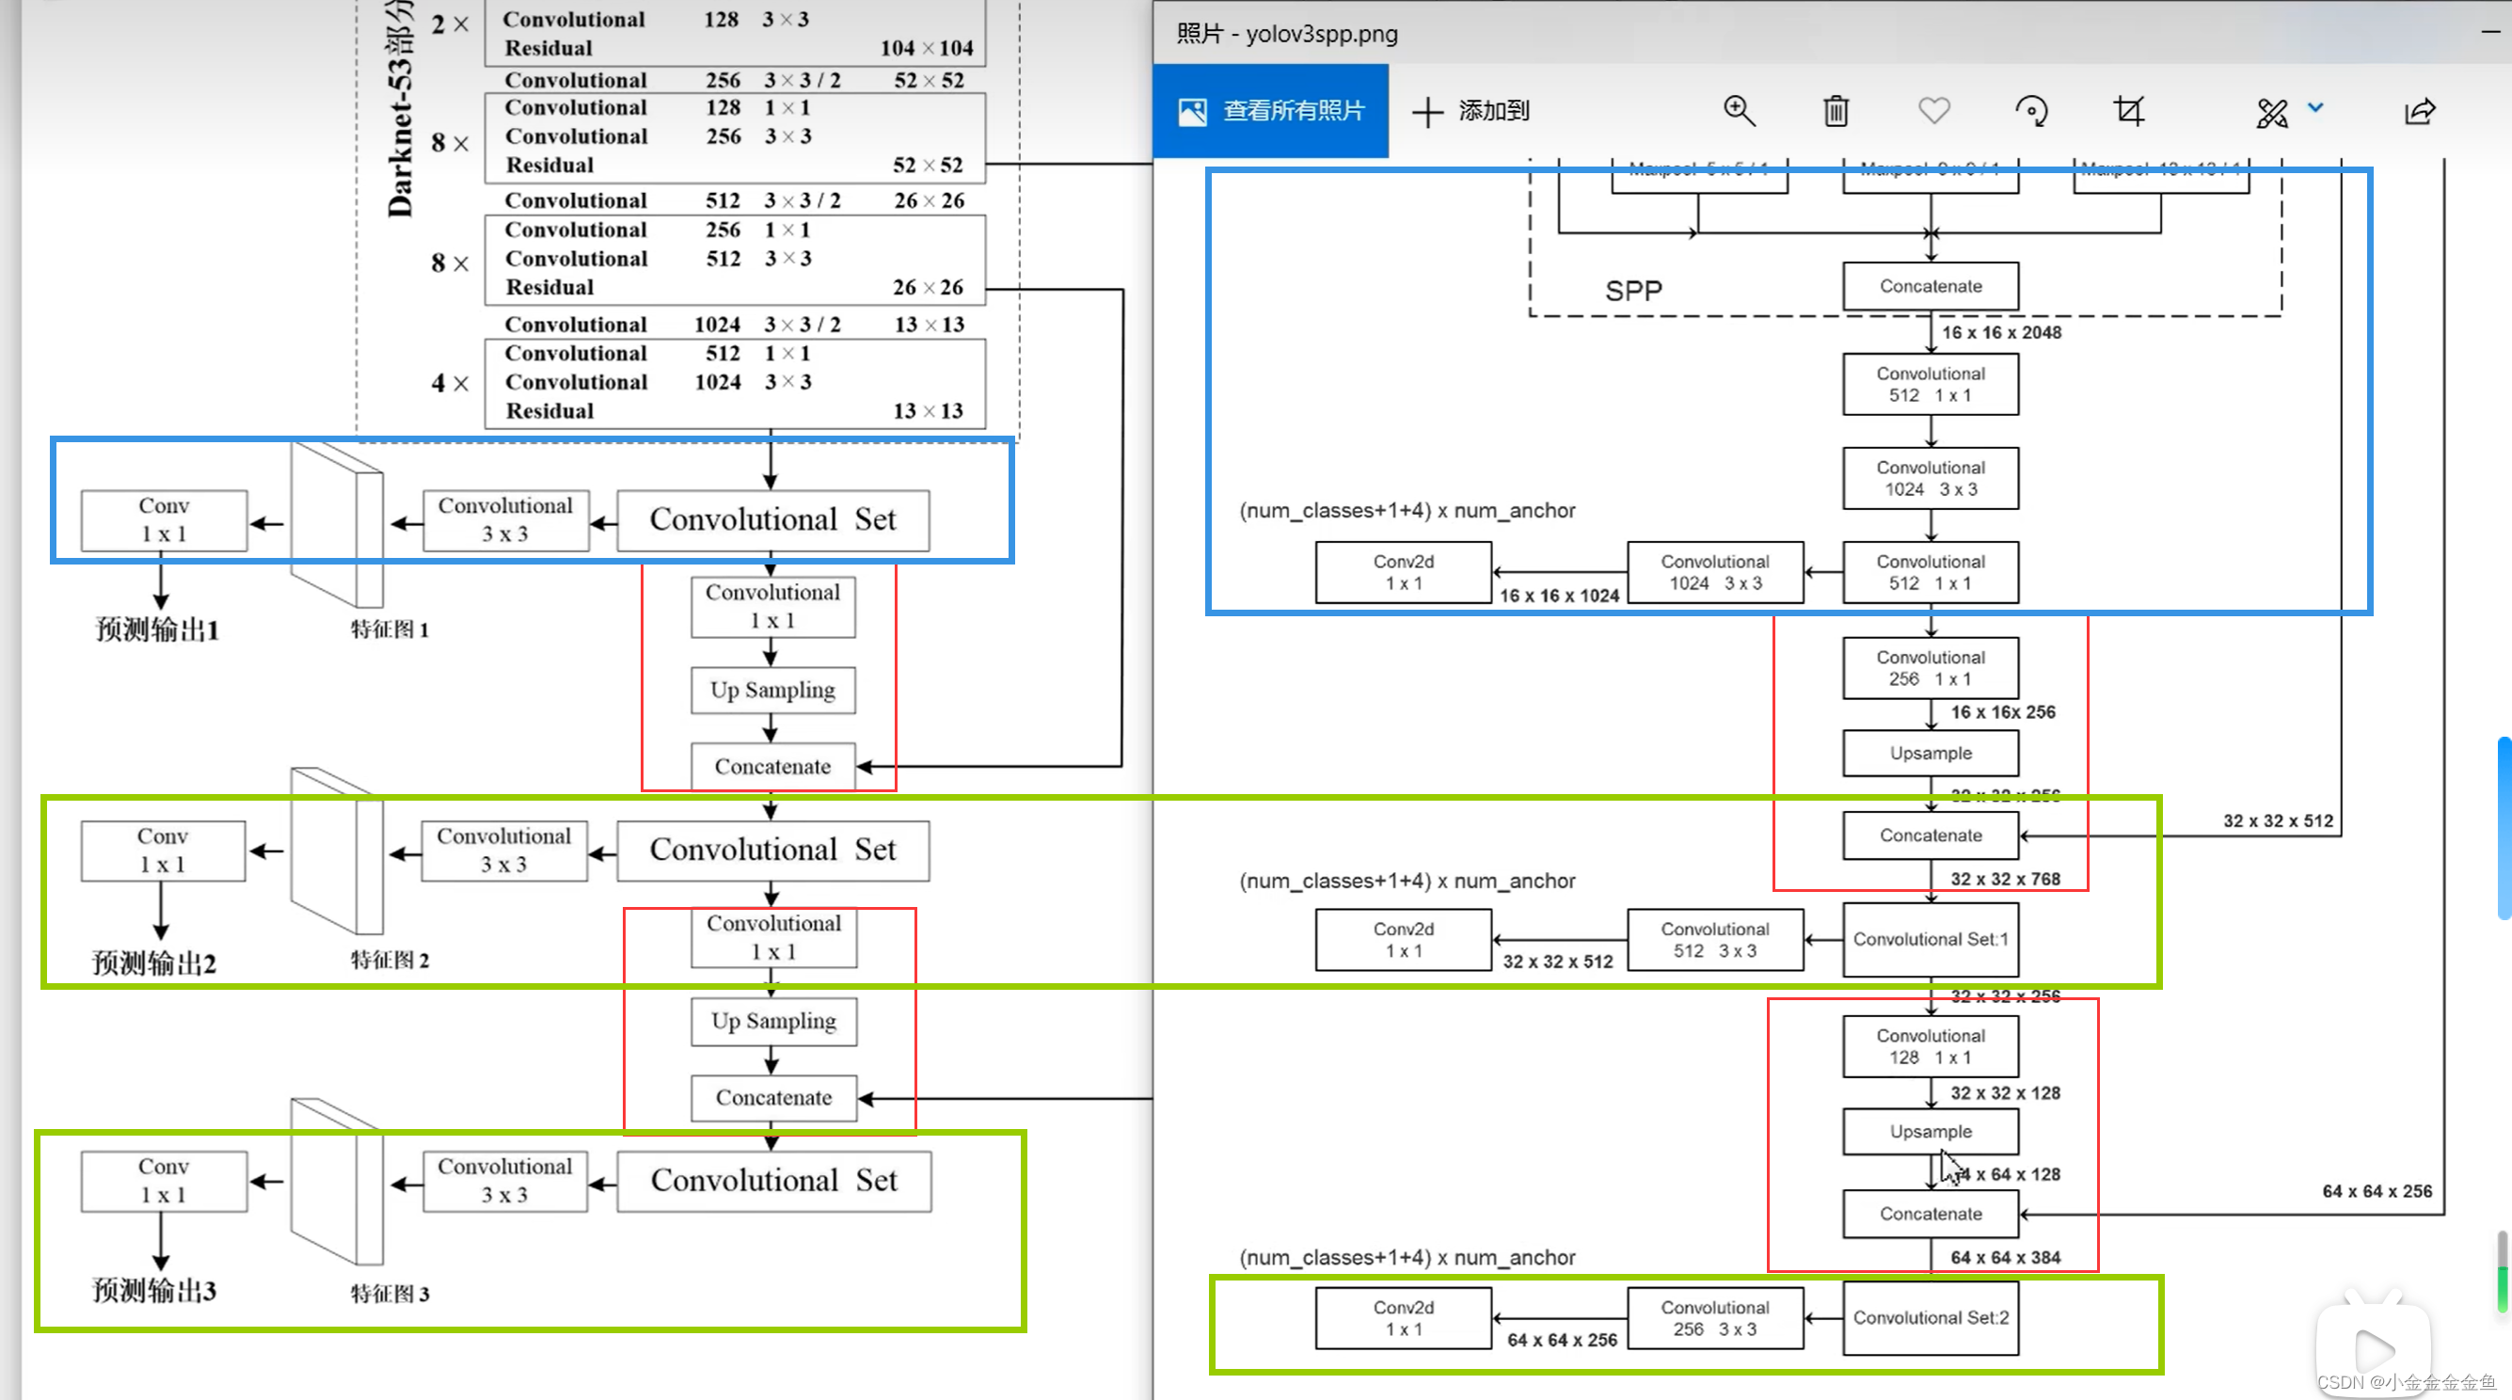Expand the edit options dropdown arrow
2512x1400 pixels.
click(2315, 107)
